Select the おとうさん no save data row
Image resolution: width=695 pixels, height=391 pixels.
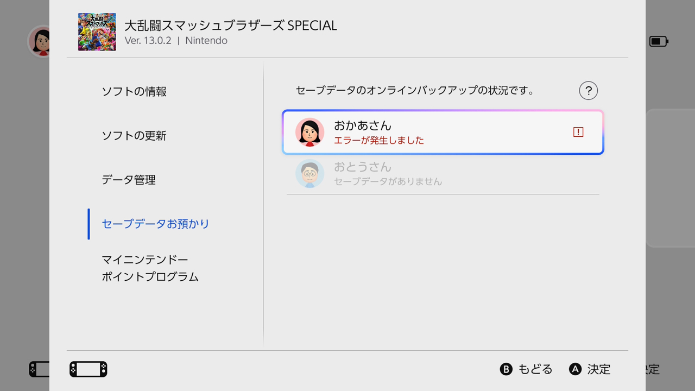point(443,174)
